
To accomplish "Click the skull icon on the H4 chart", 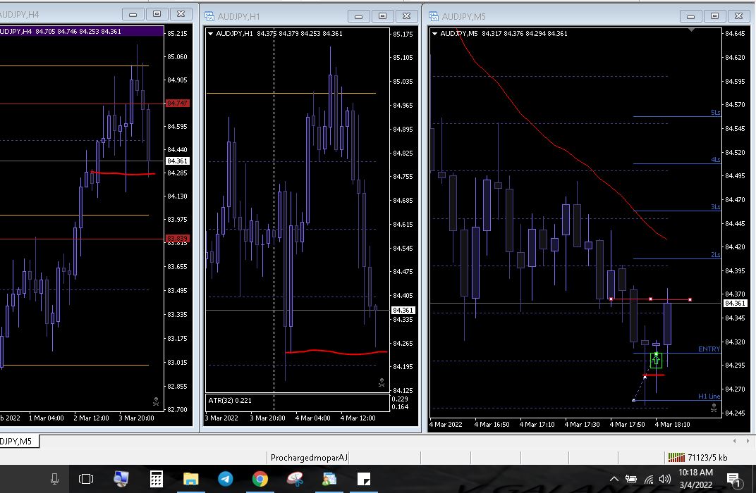I will tap(156, 401).
